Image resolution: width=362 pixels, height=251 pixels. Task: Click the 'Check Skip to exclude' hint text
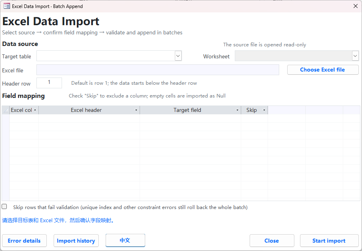pyautogui.click(x=147, y=96)
